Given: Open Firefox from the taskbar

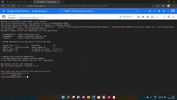Looking at the screenshot, I should tap(109, 97).
